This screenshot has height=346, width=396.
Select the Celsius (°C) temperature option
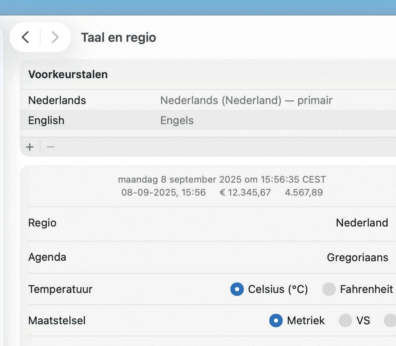click(x=237, y=289)
